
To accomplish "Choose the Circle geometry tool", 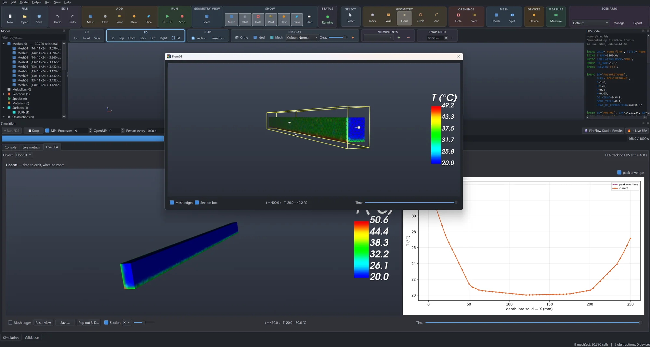I will pos(420,18).
